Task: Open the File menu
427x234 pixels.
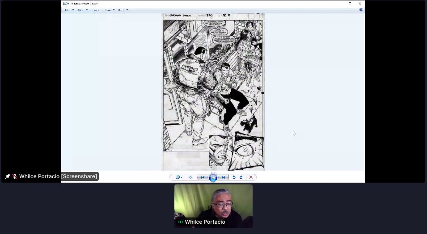Action: 67,10
